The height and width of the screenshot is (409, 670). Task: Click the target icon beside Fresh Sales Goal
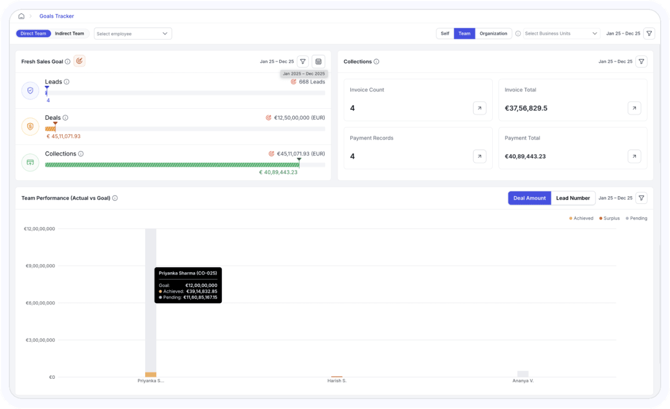79,61
